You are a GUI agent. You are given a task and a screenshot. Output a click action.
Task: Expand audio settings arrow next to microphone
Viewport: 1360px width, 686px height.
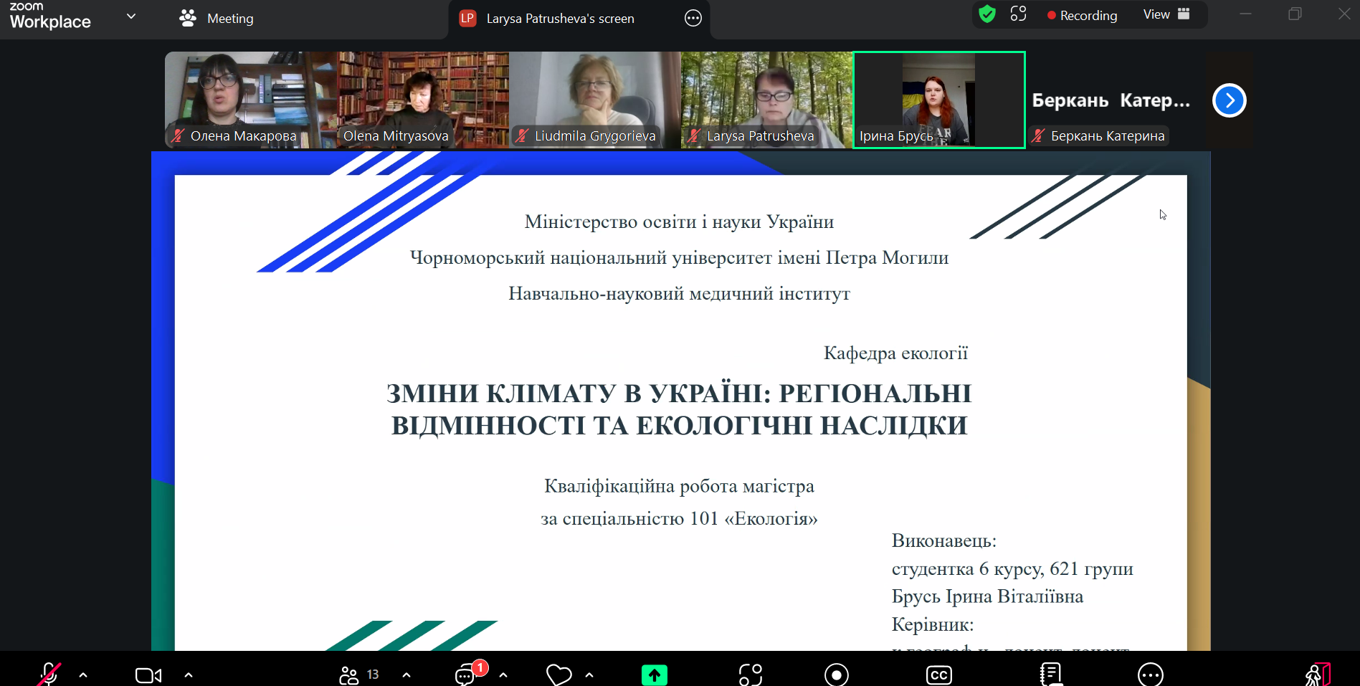pos(83,675)
